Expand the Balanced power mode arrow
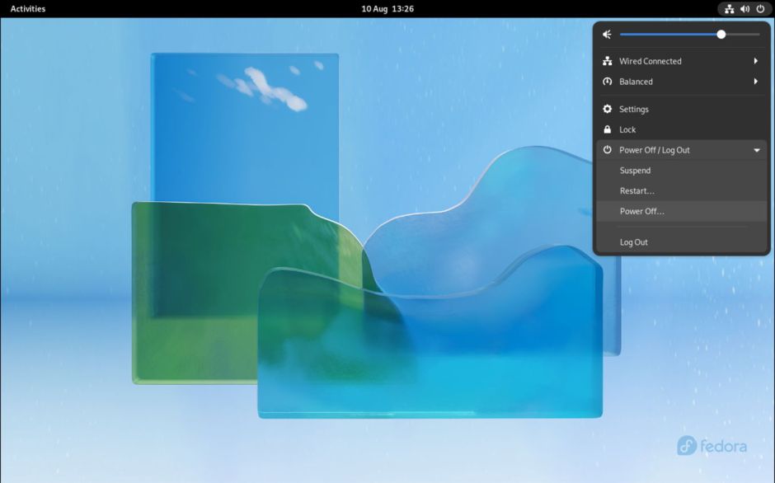Image resolution: width=775 pixels, height=483 pixels. [755, 82]
